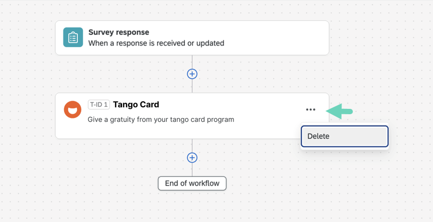Click the orange Tango Card smiley icon
Image resolution: width=433 pixels, height=222 pixels.
coord(73,109)
